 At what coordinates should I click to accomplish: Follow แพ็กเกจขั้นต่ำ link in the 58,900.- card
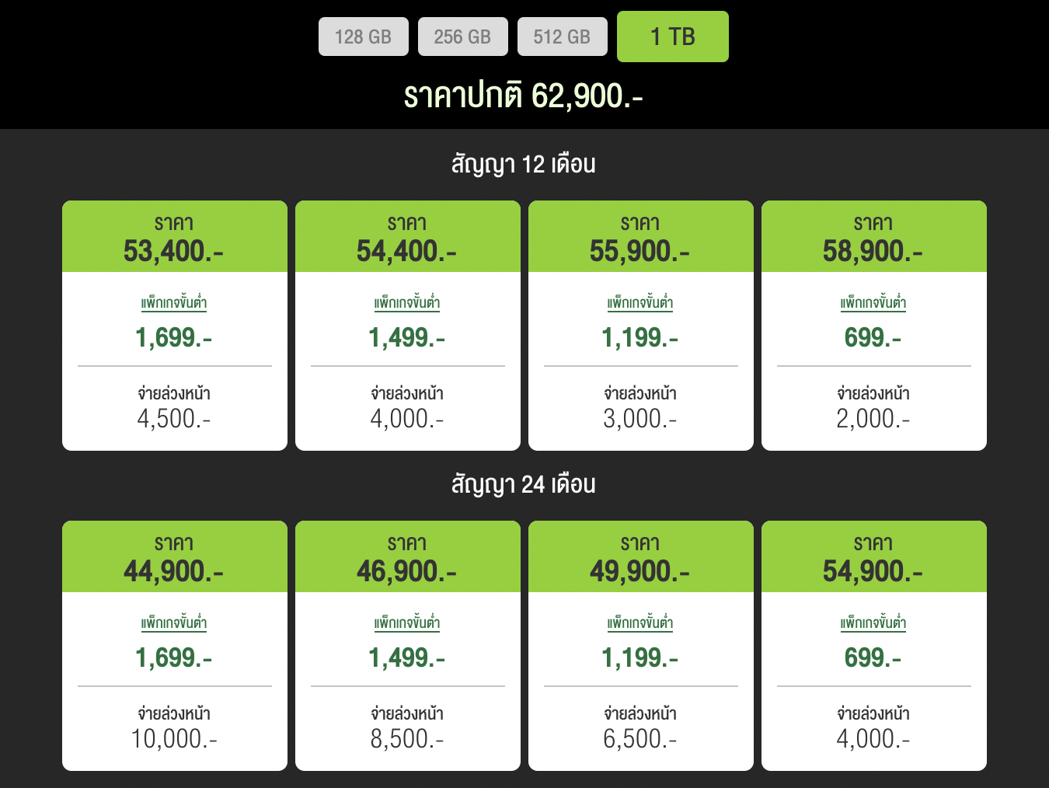pyautogui.click(x=873, y=303)
